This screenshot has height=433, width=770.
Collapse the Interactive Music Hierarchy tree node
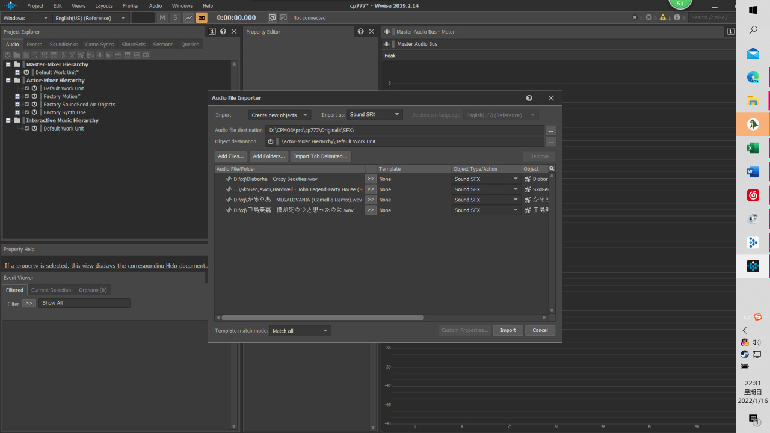pyautogui.click(x=8, y=120)
